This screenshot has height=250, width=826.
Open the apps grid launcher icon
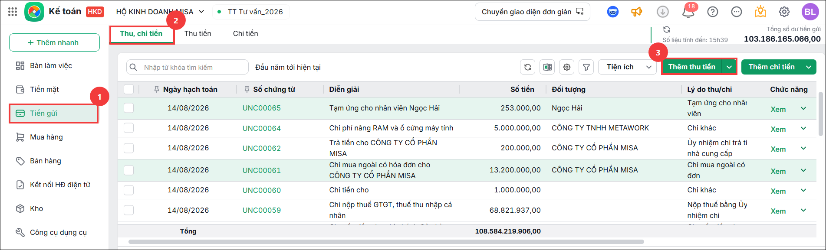tap(13, 12)
